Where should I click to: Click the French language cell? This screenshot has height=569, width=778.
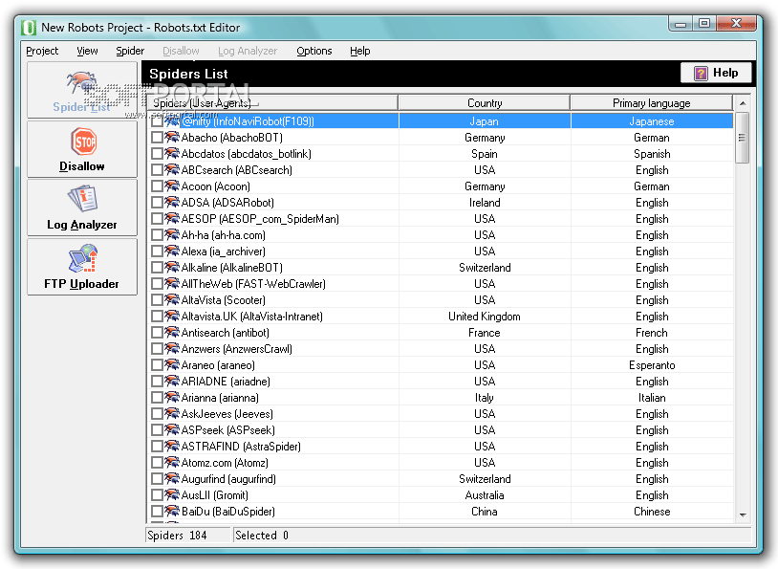pos(652,333)
